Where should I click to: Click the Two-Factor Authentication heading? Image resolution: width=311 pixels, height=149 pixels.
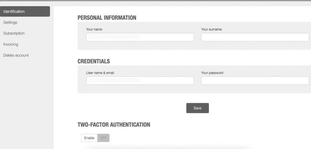click(114, 125)
